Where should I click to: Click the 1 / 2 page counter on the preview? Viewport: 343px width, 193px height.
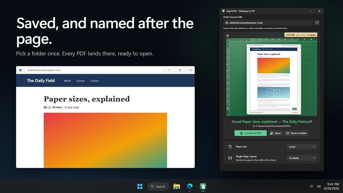pyautogui.click(x=294, y=109)
